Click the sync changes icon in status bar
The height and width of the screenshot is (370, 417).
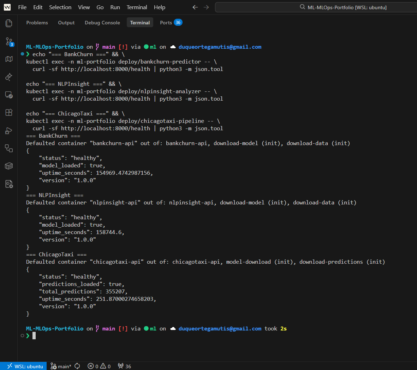pos(77,366)
